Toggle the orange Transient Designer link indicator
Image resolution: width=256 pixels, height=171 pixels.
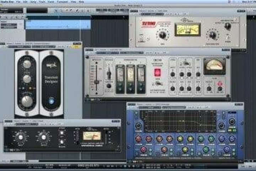coord(30,88)
